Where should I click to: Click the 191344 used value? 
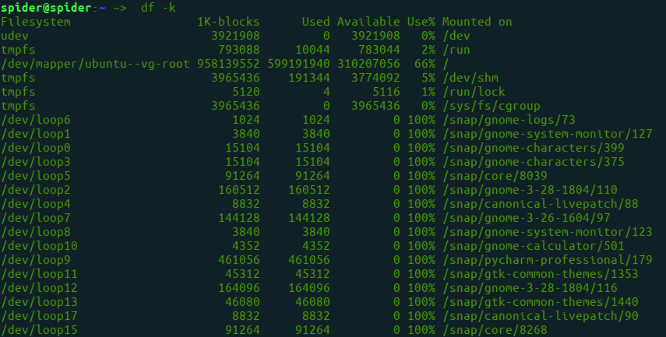point(308,78)
